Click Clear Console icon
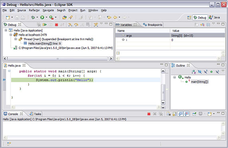This screenshot has width=228, height=148. click(x=169, y=114)
